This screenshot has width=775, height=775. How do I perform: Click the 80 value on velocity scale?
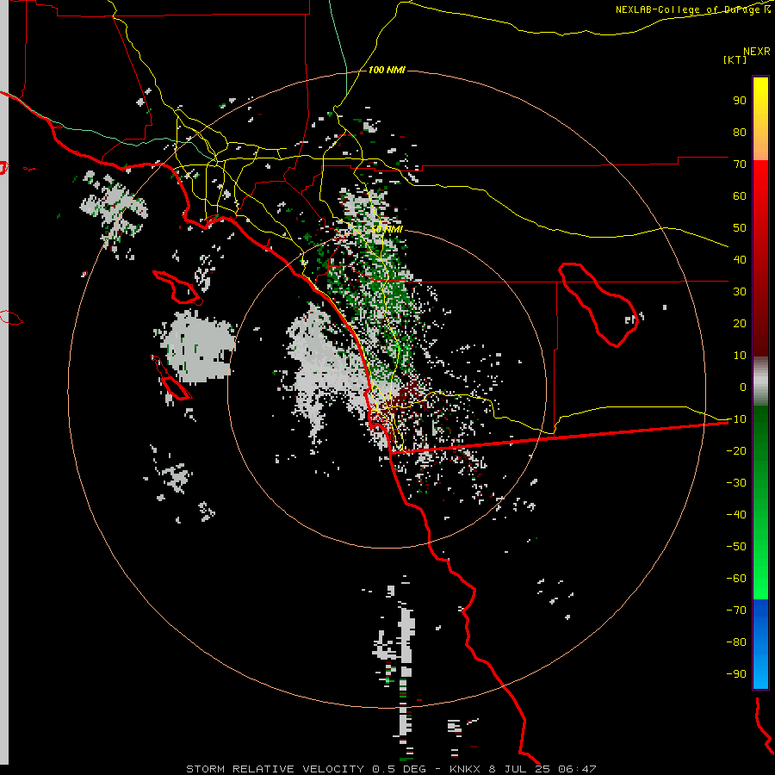740,132
